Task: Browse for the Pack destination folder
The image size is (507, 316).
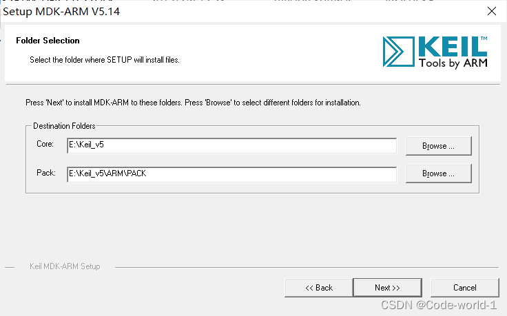Action: click(438, 173)
